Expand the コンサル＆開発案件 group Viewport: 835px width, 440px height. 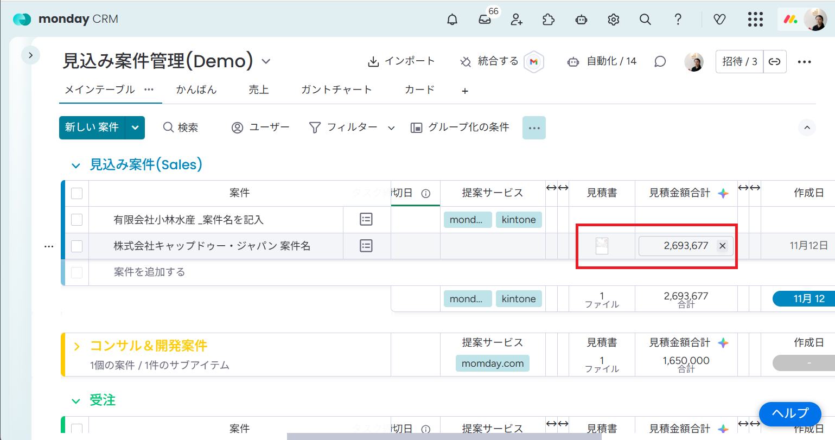coord(77,346)
